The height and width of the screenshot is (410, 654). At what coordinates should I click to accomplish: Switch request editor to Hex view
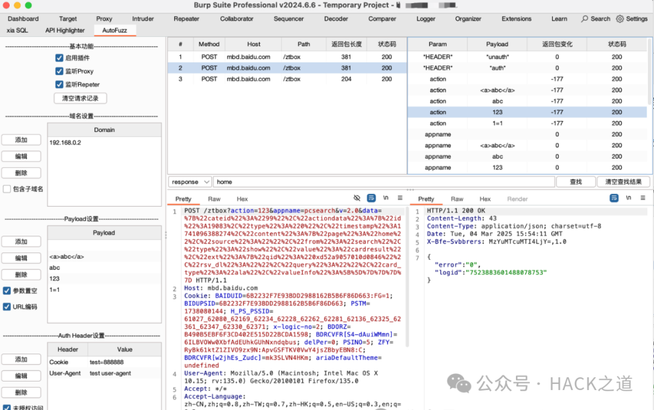pyautogui.click(x=242, y=199)
